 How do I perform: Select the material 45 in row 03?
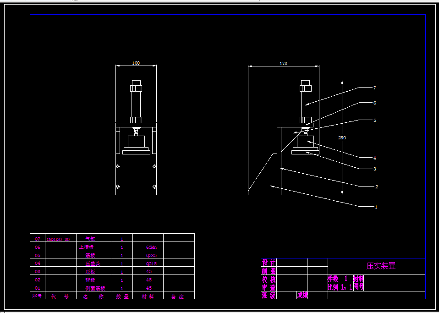[x=149, y=272]
